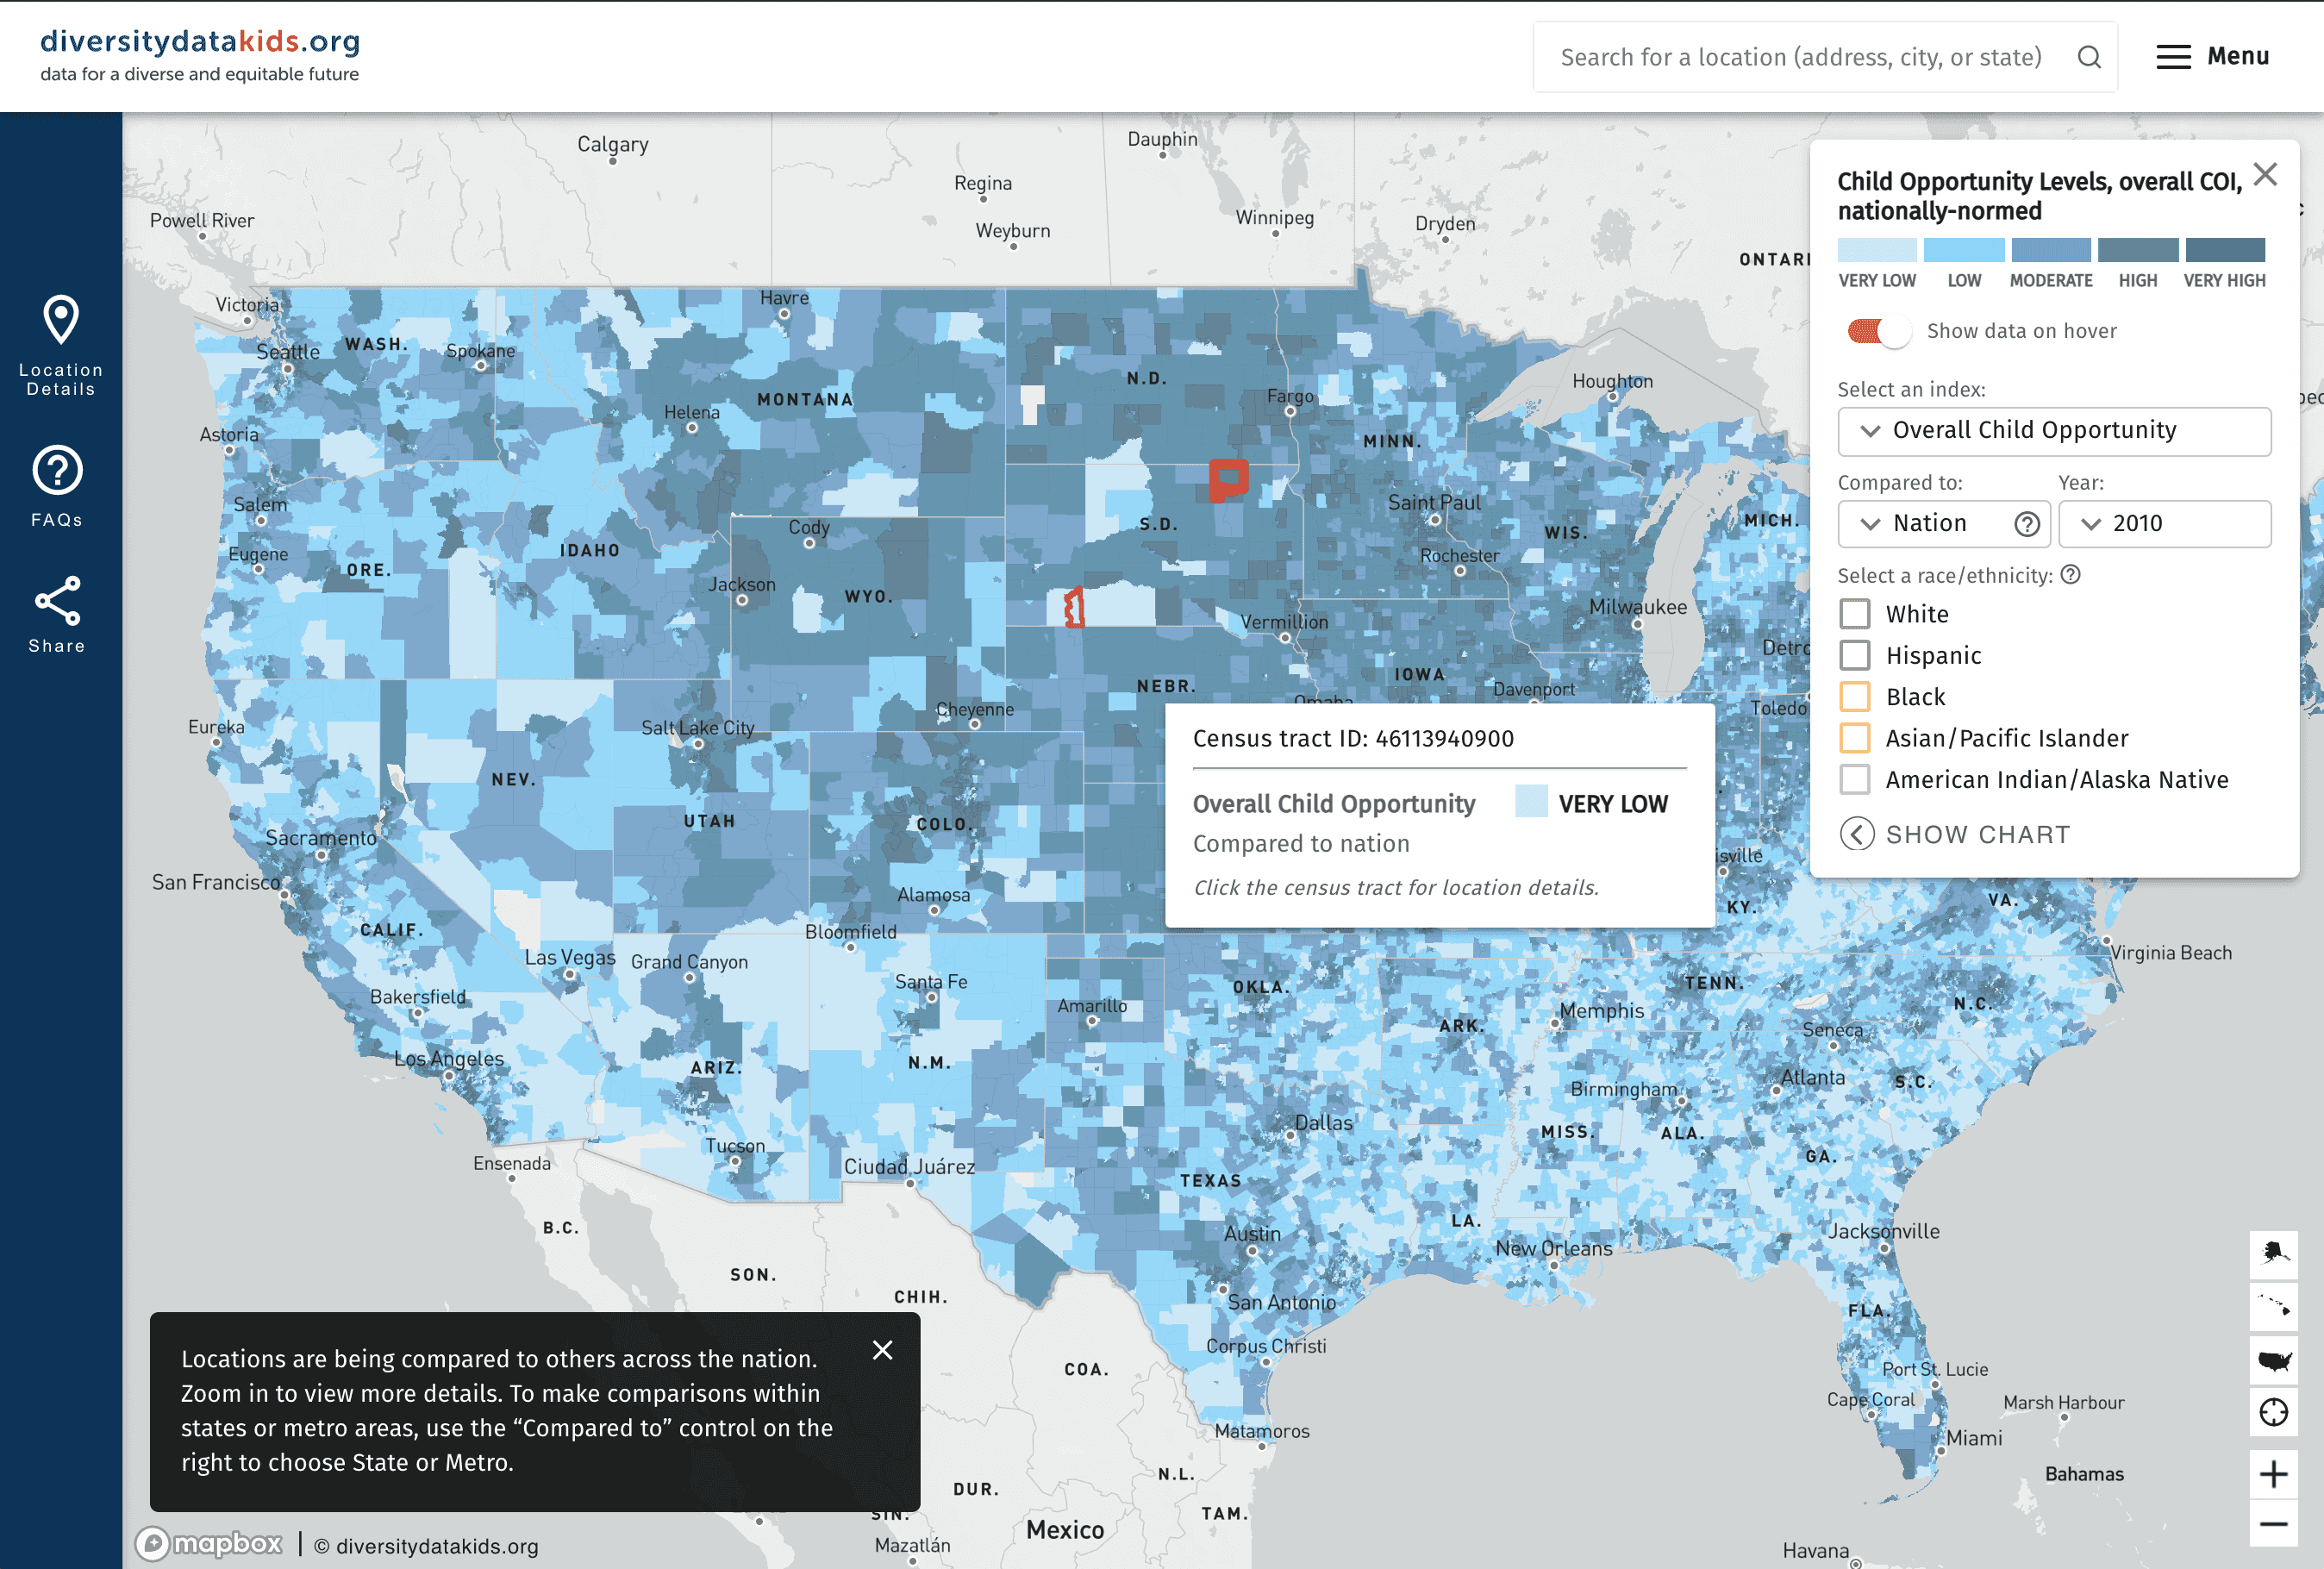
Task: Select the VERY HIGH legend color swatch
Action: [x=2225, y=250]
